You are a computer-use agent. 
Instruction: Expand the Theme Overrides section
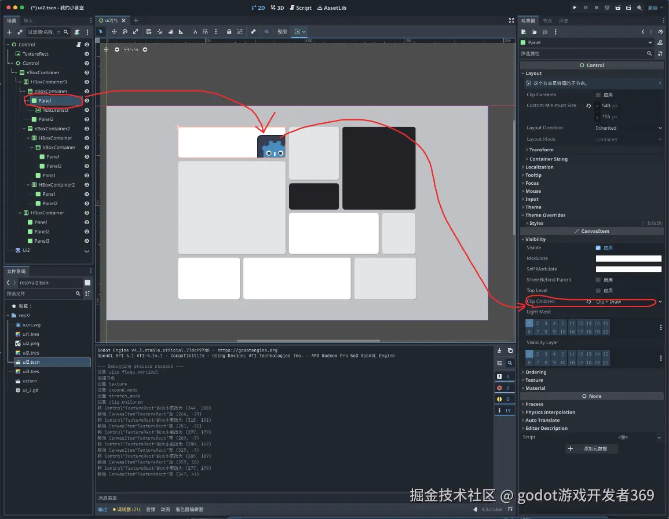(x=545, y=215)
